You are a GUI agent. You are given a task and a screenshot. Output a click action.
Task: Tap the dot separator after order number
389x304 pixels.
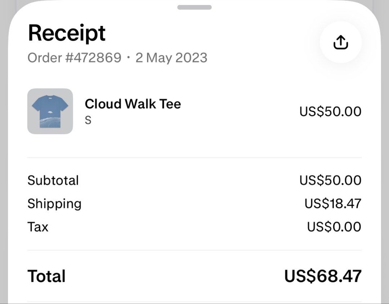[x=128, y=58]
